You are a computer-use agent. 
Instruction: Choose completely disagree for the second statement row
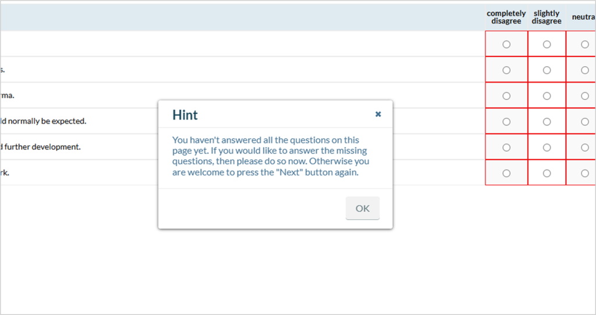[506, 70]
